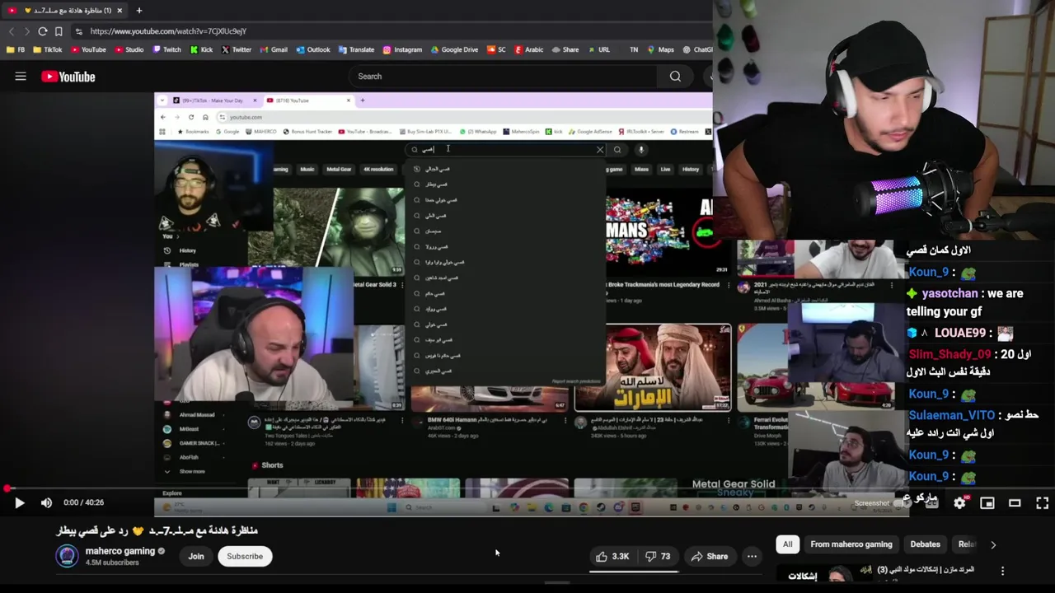The image size is (1055, 593).
Task: Open the three-dot more actions menu
Action: pyautogui.click(x=752, y=557)
